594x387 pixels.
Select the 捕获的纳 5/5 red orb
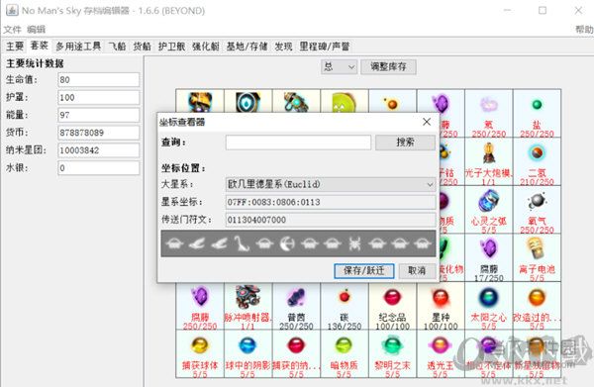tap(296, 353)
